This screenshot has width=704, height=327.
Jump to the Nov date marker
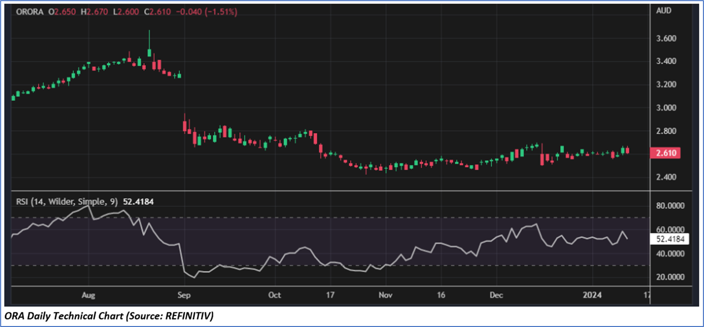(385, 295)
